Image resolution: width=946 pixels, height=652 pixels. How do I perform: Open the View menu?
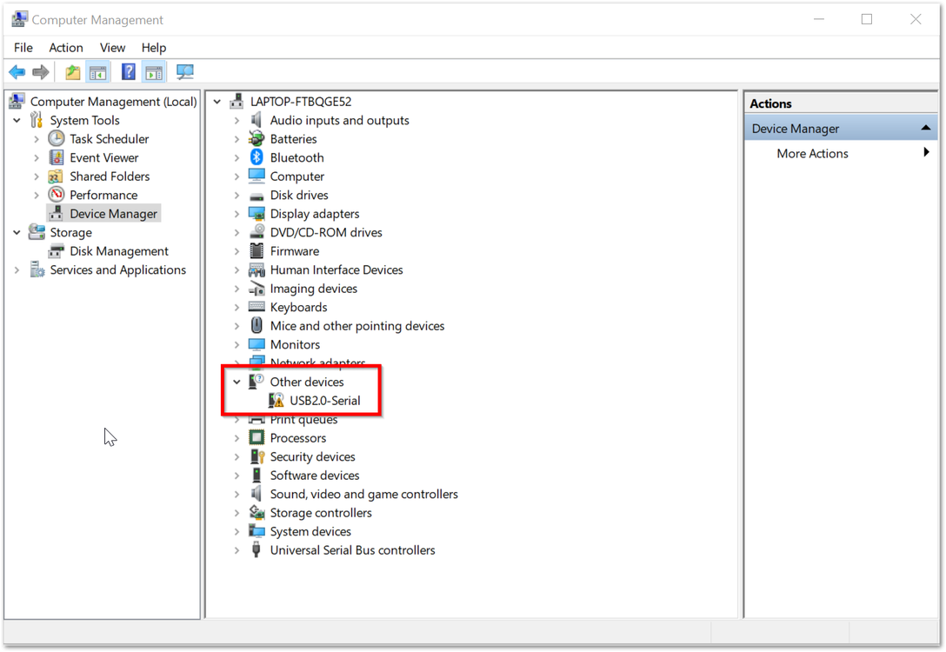click(x=112, y=48)
